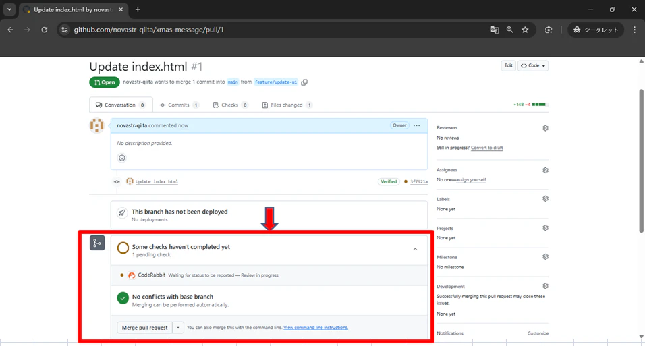Click Customize notifications link
645x346 pixels.
click(x=538, y=333)
